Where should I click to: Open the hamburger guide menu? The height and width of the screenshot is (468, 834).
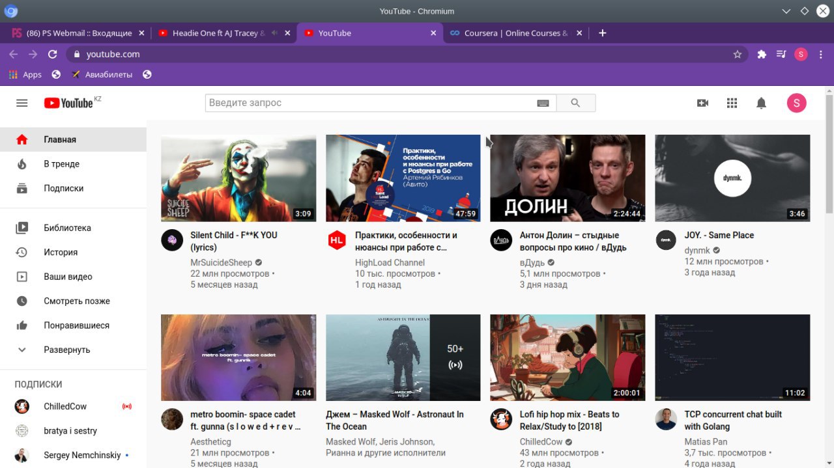22,103
